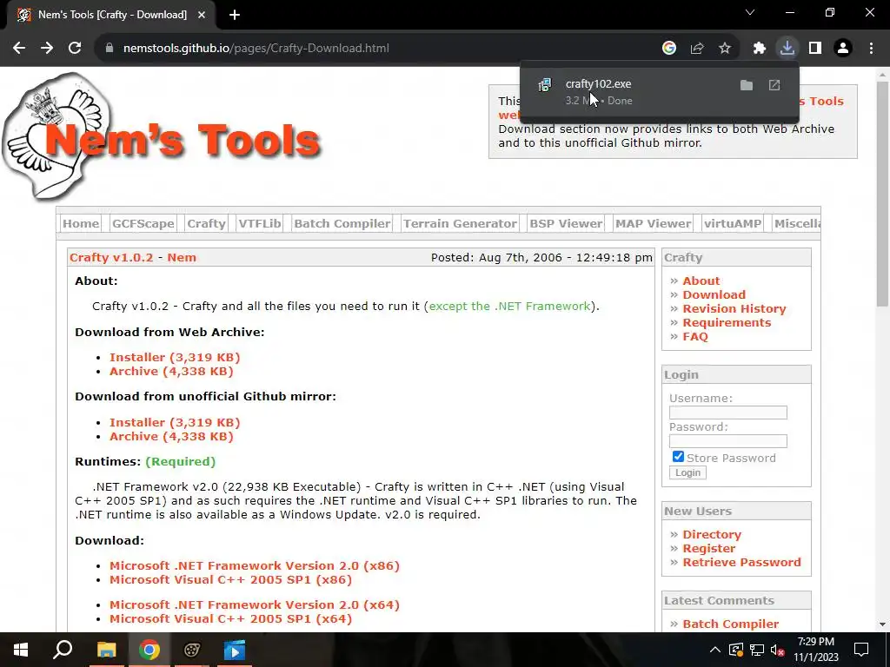Show crafty102.exe in its folder

[747, 85]
